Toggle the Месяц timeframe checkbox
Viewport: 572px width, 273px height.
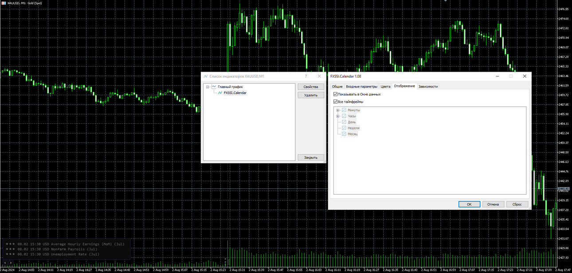point(344,134)
